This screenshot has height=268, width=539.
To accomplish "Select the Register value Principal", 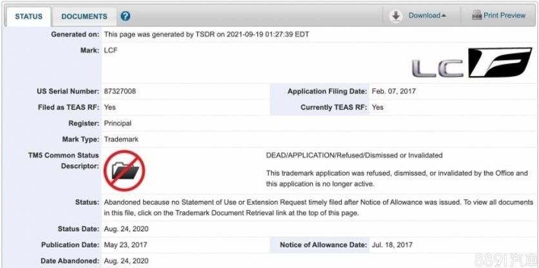I will point(117,122).
